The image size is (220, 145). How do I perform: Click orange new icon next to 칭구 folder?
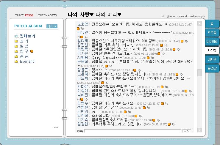pyautogui.click(x=32, y=51)
